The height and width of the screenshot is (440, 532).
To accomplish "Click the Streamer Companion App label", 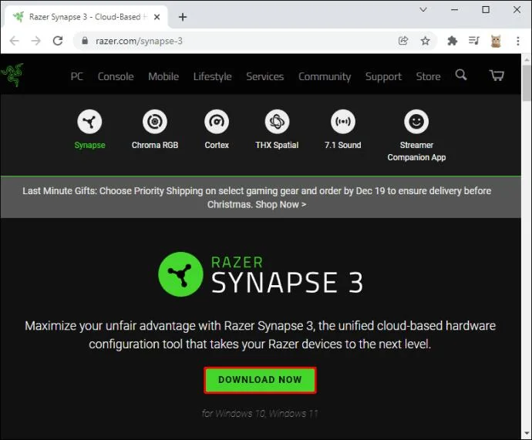I will [x=416, y=151].
